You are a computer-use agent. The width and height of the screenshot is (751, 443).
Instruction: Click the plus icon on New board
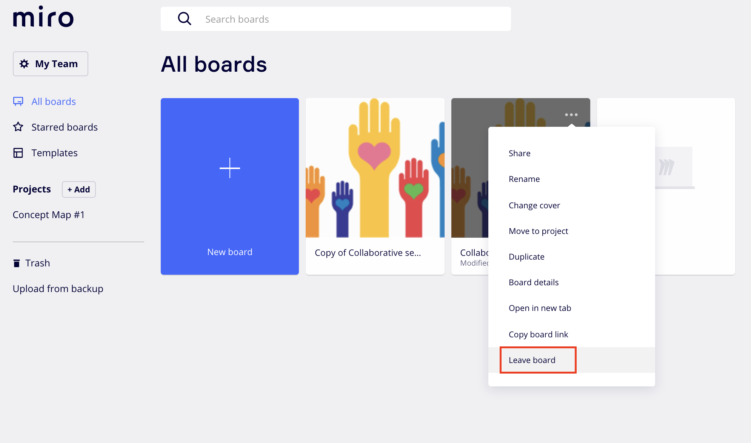point(230,168)
